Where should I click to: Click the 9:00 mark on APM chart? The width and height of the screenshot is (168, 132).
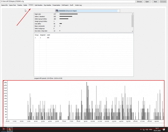coord(85,121)
